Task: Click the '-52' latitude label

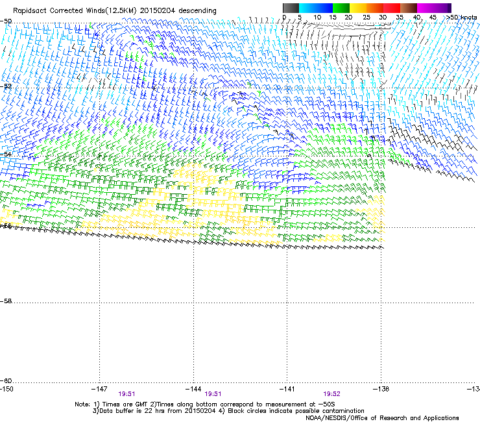Action: click(6, 86)
